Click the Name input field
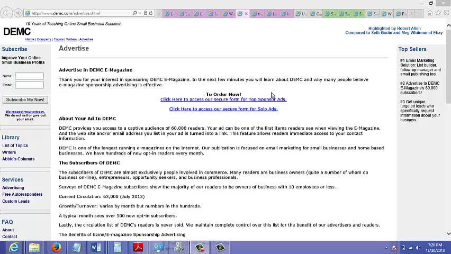This screenshot has width=451, height=254. [29, 76]
